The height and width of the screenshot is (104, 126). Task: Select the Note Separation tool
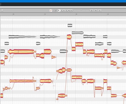tap(71, 11)
